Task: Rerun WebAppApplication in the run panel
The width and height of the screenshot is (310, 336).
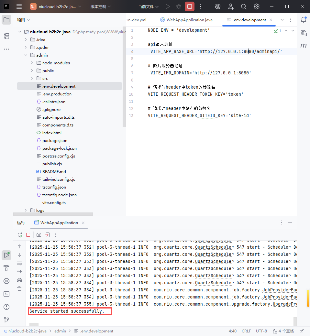Action: coord(20,235)
